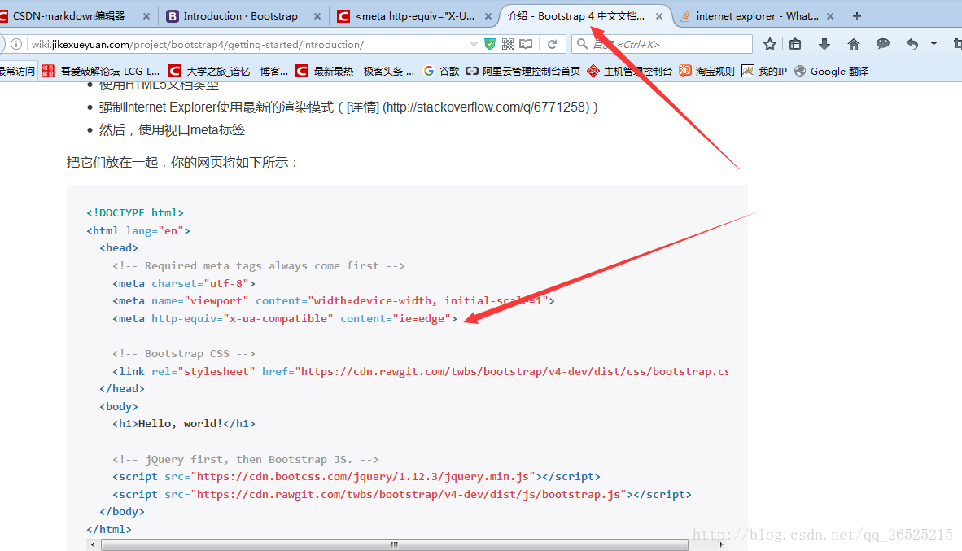Click the code scrollbar left arrow

(93, 544)
